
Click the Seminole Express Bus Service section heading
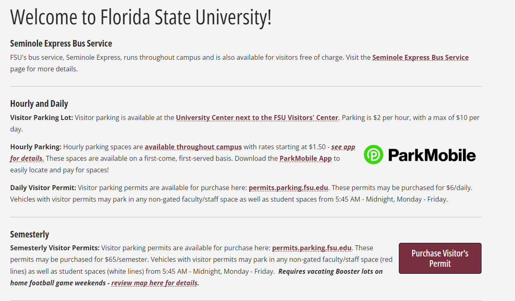pyautogui.click(x=61, y=43)
